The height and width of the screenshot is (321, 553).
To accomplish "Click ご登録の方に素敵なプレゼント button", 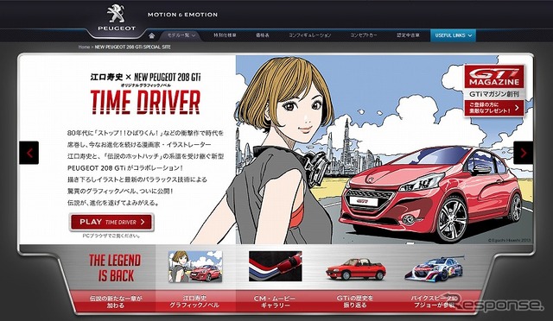I will click(494, 108).
